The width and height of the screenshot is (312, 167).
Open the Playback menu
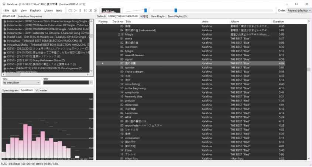click(x=35, y=11)
